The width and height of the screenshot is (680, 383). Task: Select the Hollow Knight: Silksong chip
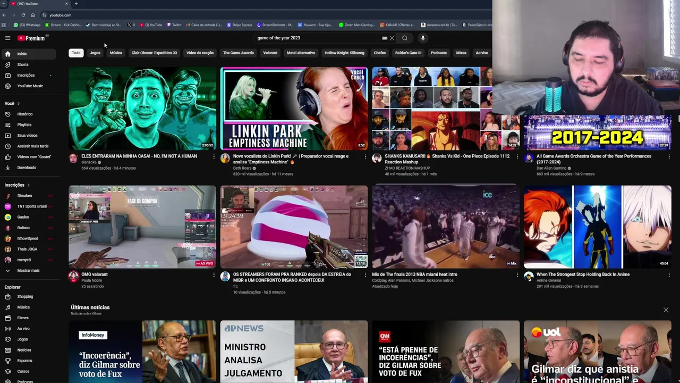tap(344, 53)
